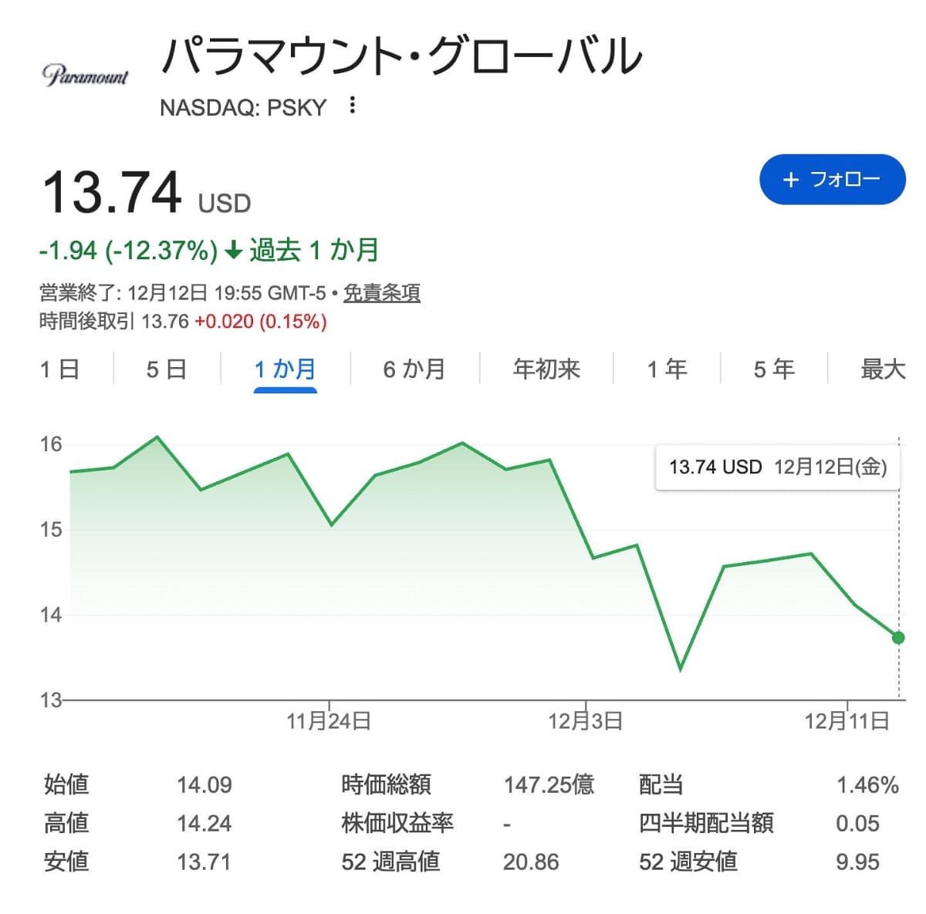This screenshot has height=914, width=926.
Task: Switch to the 1年 chart range
Action: click(x=668, y=369)
